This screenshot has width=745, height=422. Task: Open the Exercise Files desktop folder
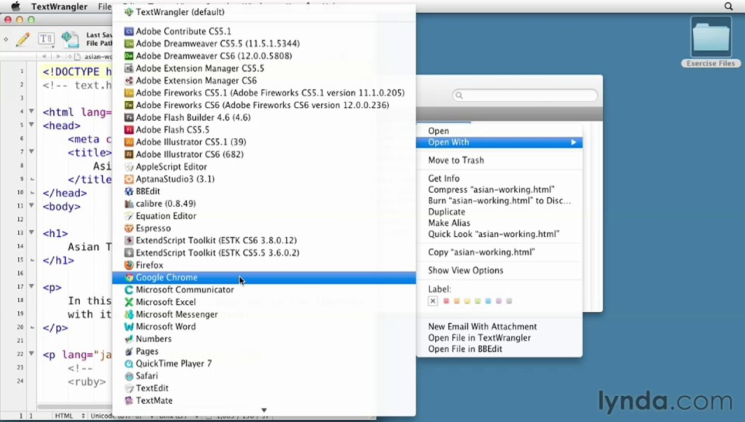click(x=711, y=42)
